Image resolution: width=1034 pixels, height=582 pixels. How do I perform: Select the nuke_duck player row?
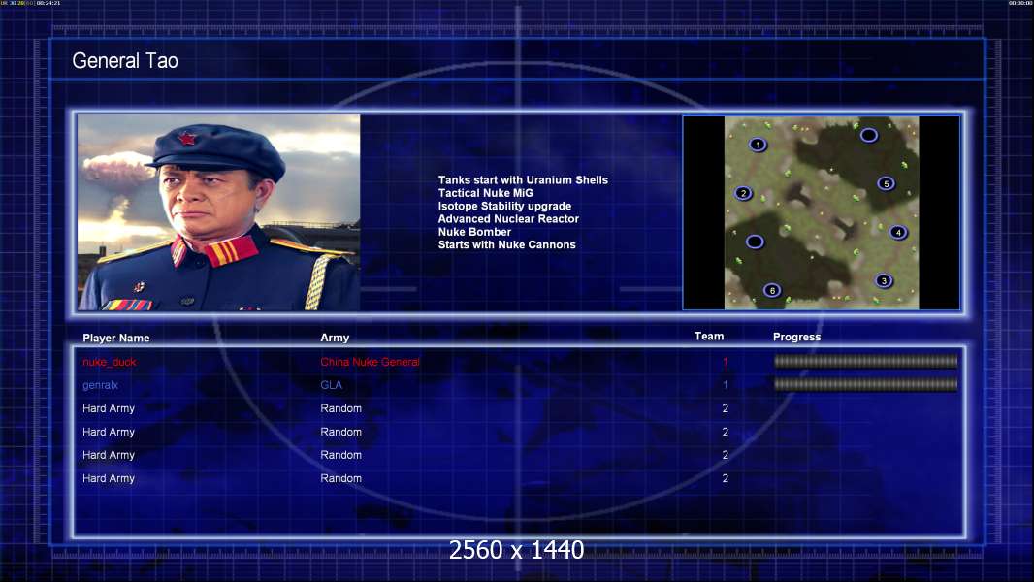520,362
